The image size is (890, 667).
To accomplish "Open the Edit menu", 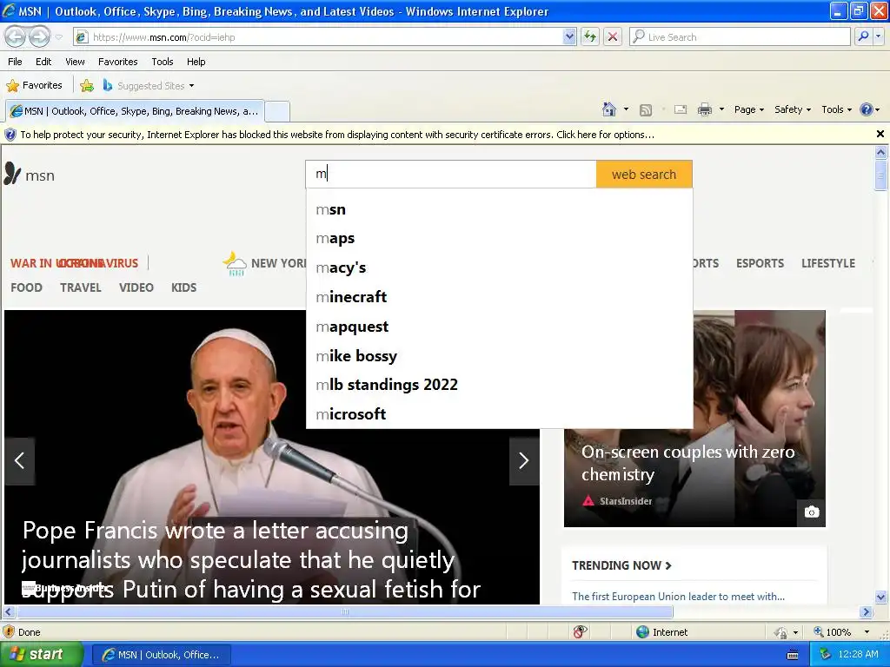I will 43,62.
